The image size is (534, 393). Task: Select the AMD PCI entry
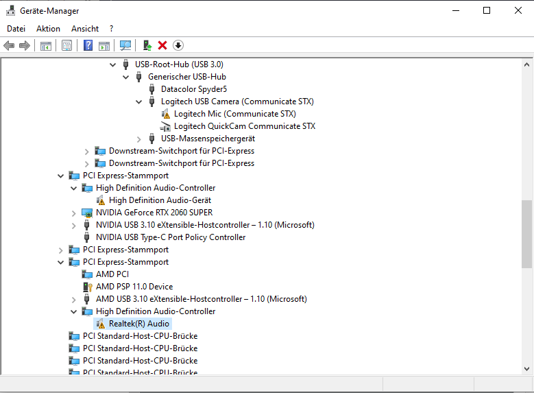tap(112, 274)
